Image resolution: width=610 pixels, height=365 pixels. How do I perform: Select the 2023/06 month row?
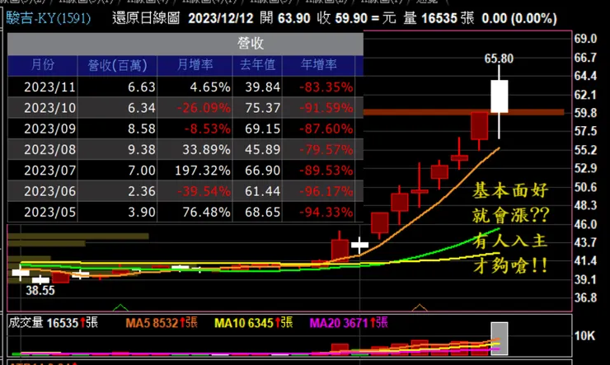coord(185,191)
